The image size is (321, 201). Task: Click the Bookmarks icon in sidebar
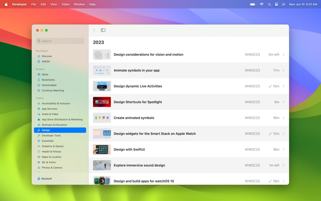[x=39, y=80]
